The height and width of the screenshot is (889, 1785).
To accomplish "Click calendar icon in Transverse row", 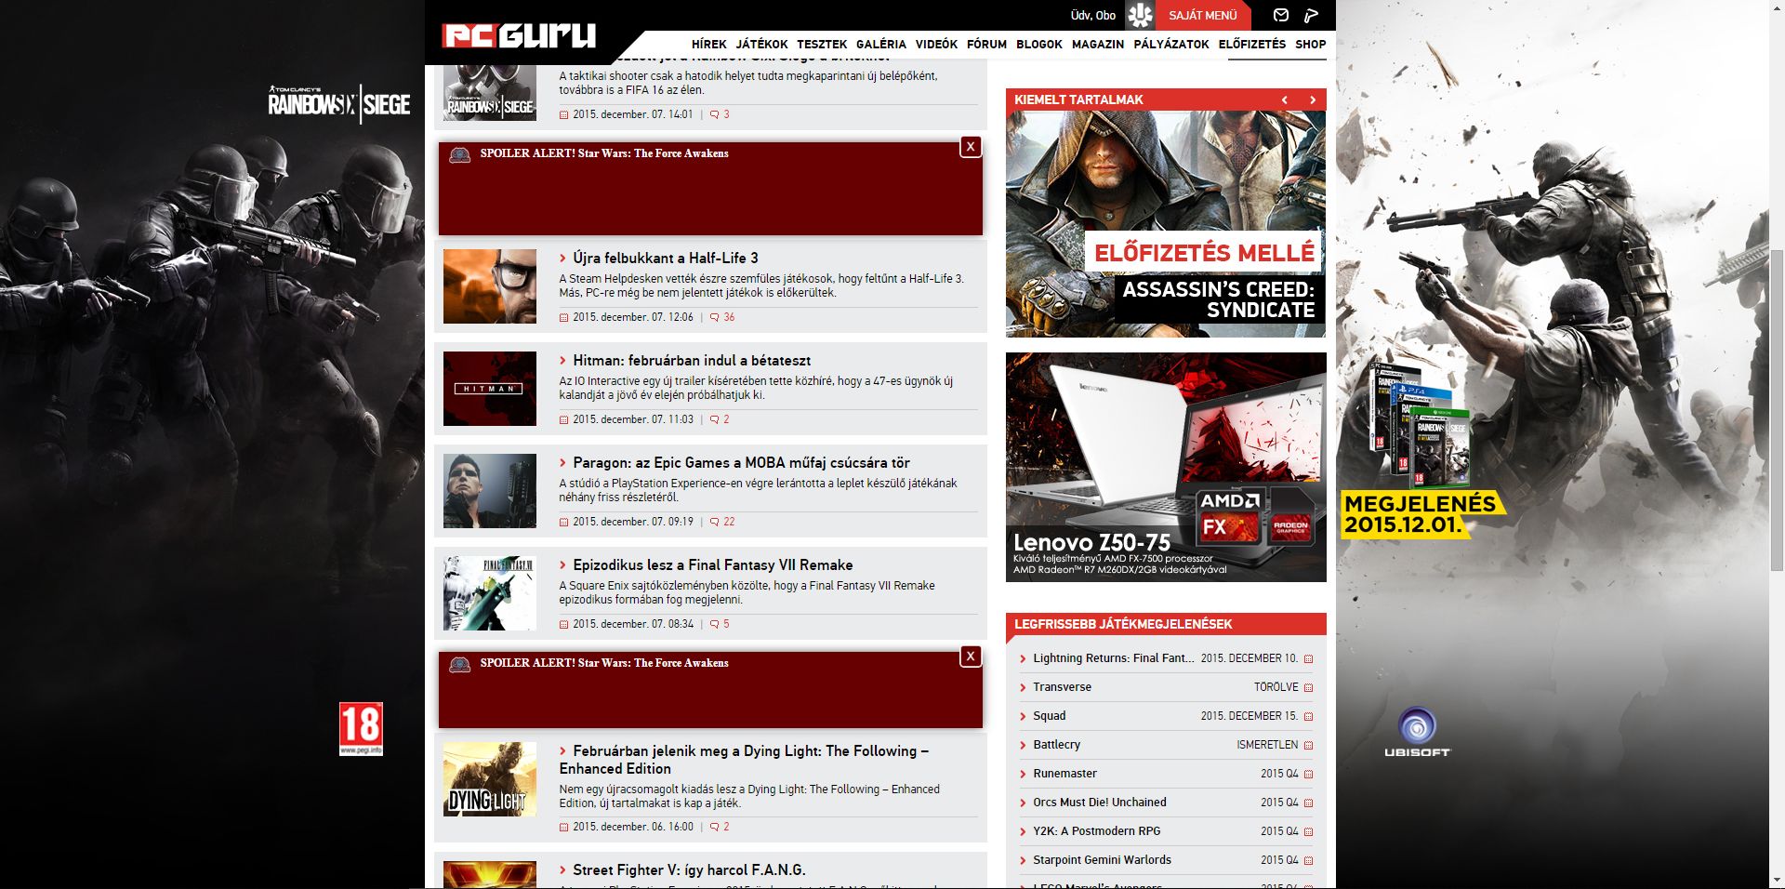I will (x=1308, y=688).
